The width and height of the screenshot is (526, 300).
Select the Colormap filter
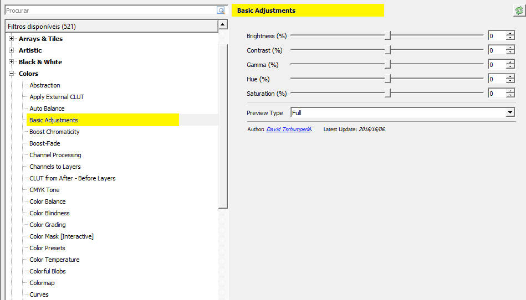pos(42,283)
